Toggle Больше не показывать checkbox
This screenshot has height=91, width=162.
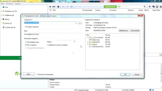(x=37, y=75)
